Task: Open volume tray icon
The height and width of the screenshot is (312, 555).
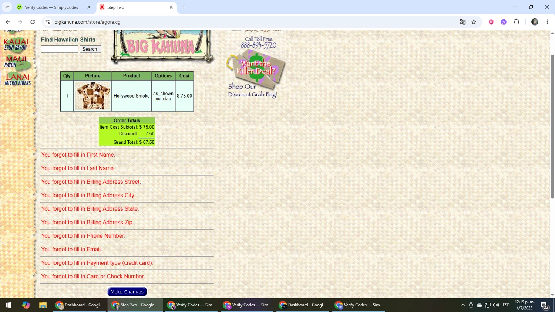Action: [x=496, y=305]
